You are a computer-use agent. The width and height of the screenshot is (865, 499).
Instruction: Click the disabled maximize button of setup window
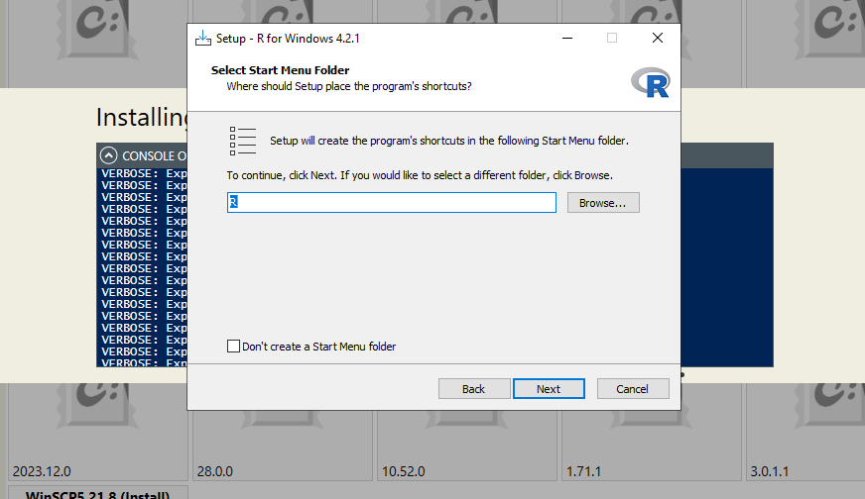tap(612, 38)
